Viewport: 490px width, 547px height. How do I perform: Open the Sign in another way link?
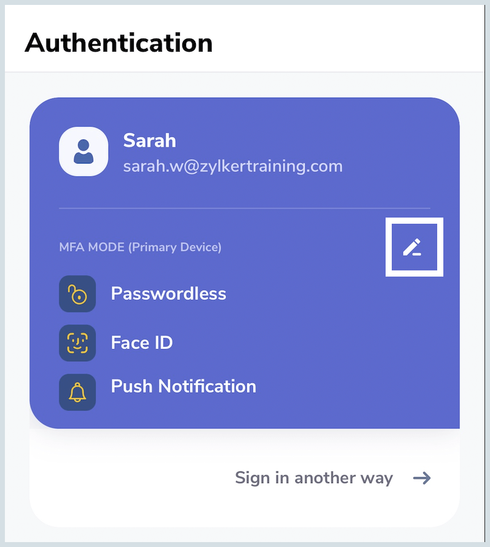click(314, 478)
